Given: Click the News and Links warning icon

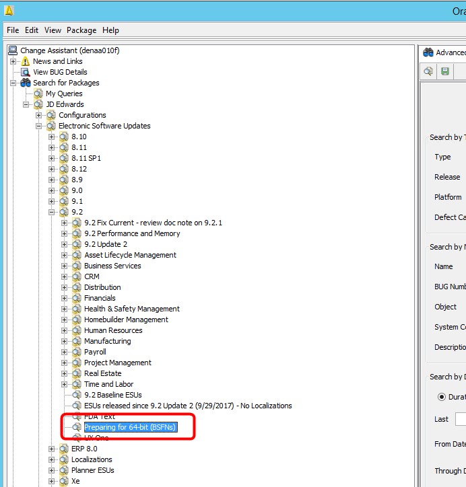Looking at the screenshot, I should (26, 61).
